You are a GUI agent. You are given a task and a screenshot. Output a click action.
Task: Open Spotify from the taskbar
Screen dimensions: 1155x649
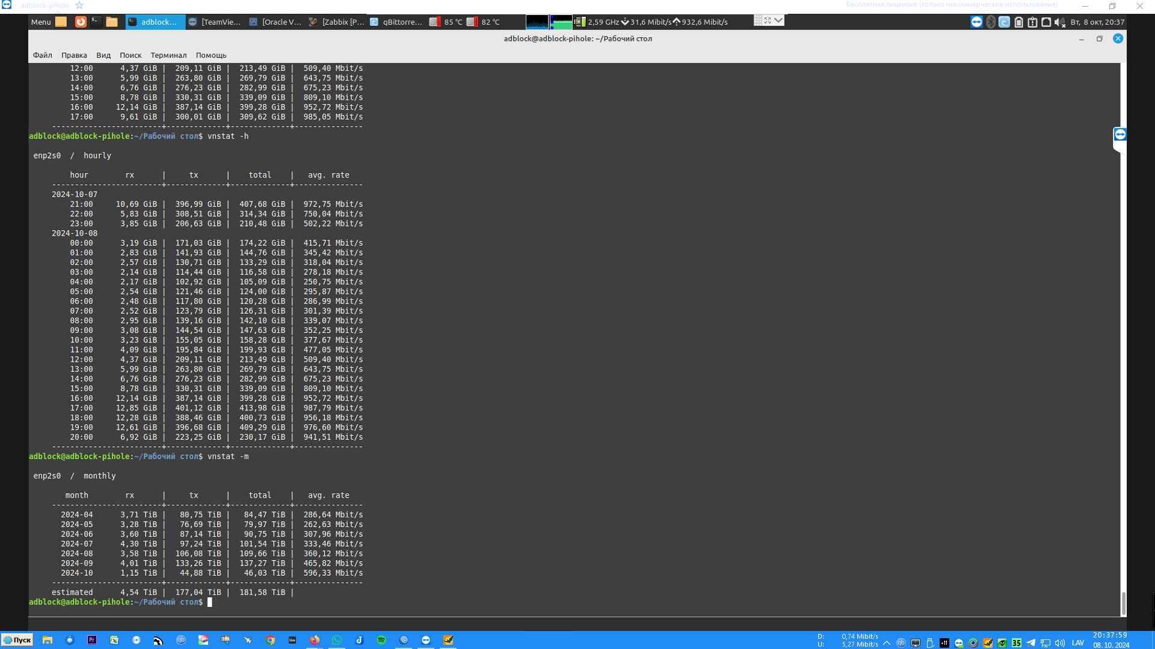tap(381, 640)
